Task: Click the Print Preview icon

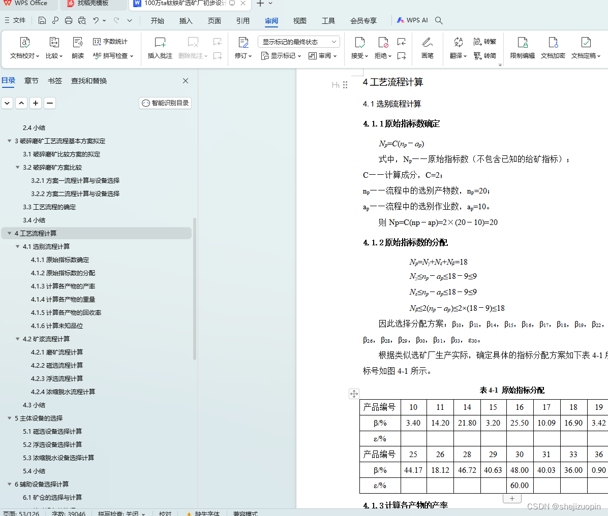Action: pyautogui.click(x=82, y=20)
